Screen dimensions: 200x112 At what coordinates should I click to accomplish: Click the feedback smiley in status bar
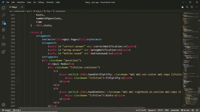coord(192,110)
